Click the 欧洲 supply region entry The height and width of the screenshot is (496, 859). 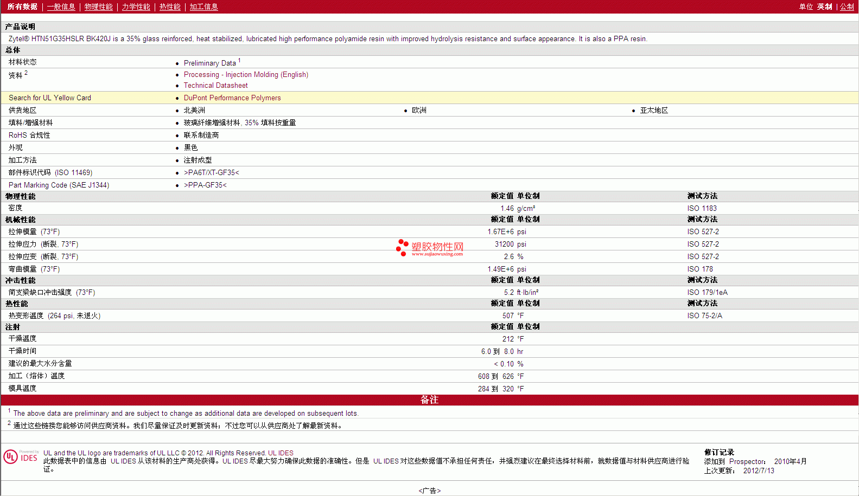click(419, 111)
